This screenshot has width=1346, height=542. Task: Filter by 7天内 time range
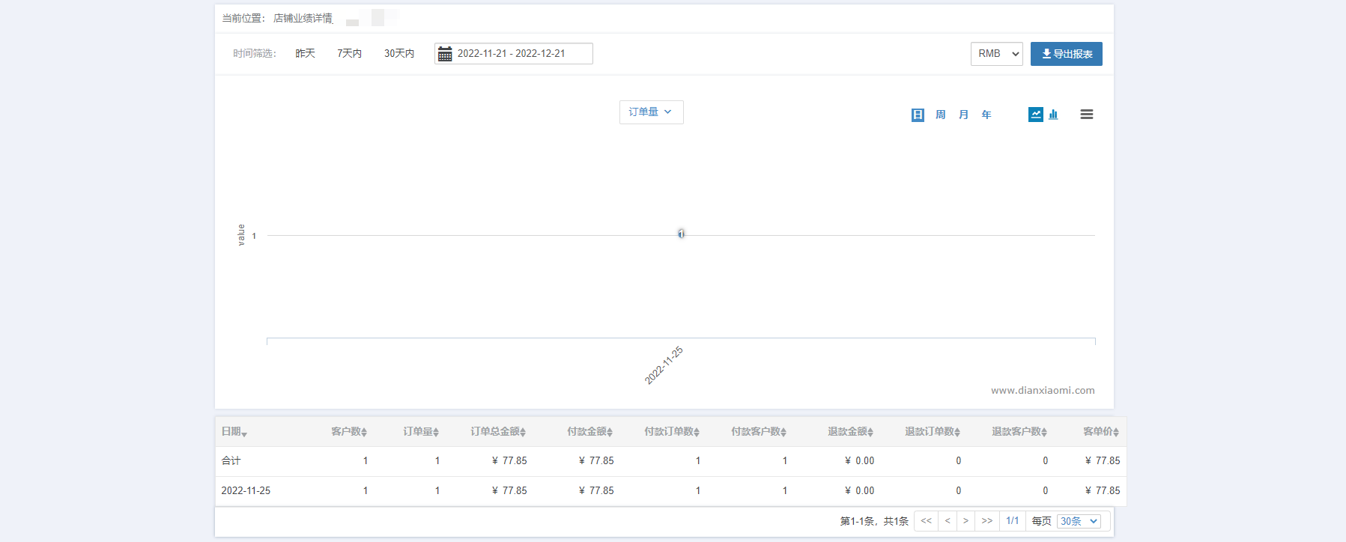[x=349, y=54]
